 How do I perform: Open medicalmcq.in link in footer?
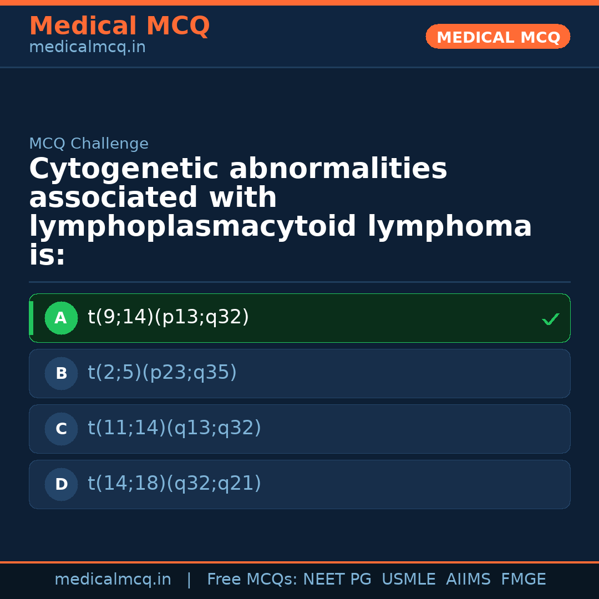pyautogui.click(x=113, y=580)
